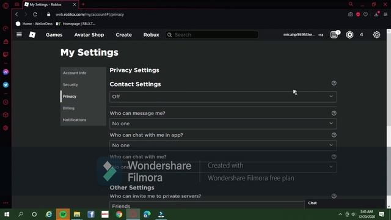This screenshot has width=391, height=220.
Task: Open the Robux page link
Action: 151,35
